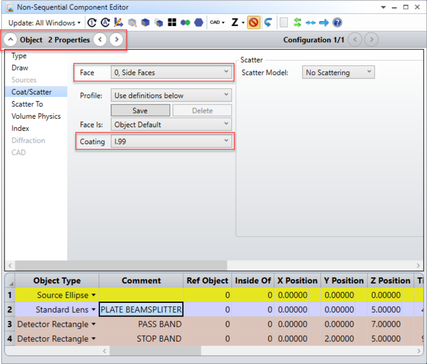Viewport: 427px width, 364px height.
Task: Select the Volume Physics section
Action: (x=36, y=116)
